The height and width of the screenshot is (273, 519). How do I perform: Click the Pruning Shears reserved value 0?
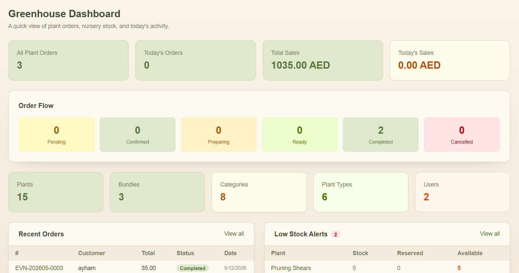399,268
